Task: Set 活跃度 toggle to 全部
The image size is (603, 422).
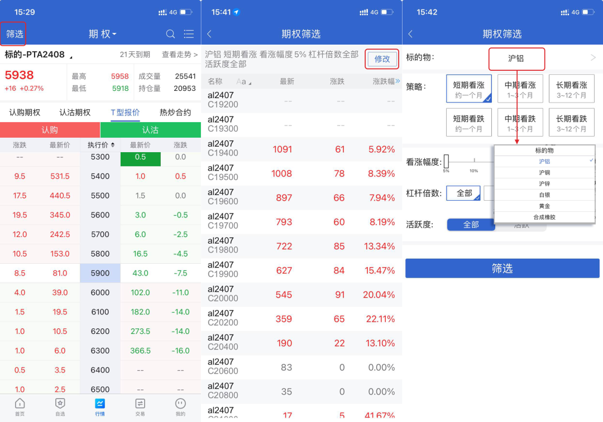Action: (x=471, y=224)
